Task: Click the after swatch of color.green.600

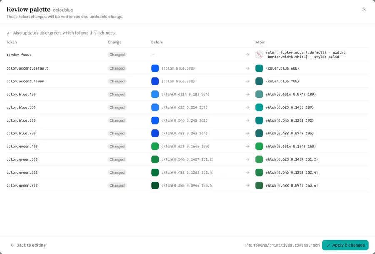Action: coord(259,172)
